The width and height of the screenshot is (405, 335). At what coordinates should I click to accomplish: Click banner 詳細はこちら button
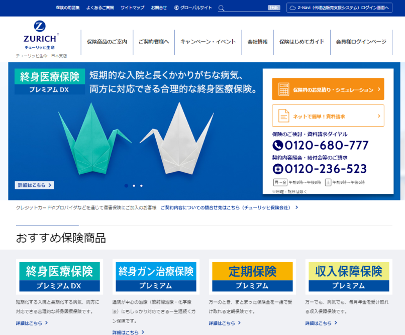coord(34,185)
